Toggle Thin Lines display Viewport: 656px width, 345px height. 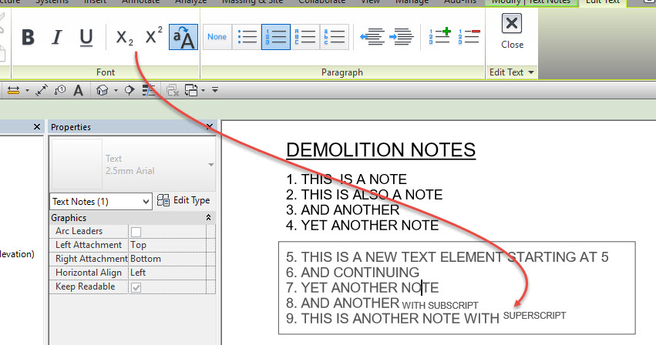[149, 90]
